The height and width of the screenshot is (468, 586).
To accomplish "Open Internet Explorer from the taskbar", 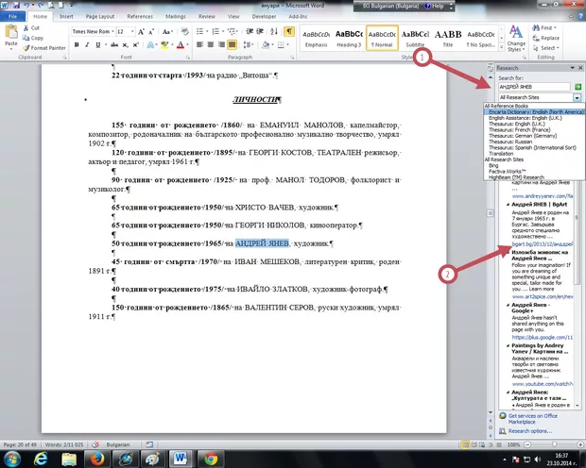I will click(x=42, y=457).
